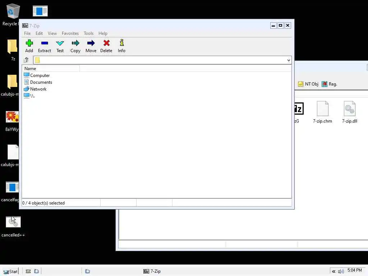Select 7-zip.dll file in background window
The height and width of the screenshot is (276, 368).
(349, 112)
